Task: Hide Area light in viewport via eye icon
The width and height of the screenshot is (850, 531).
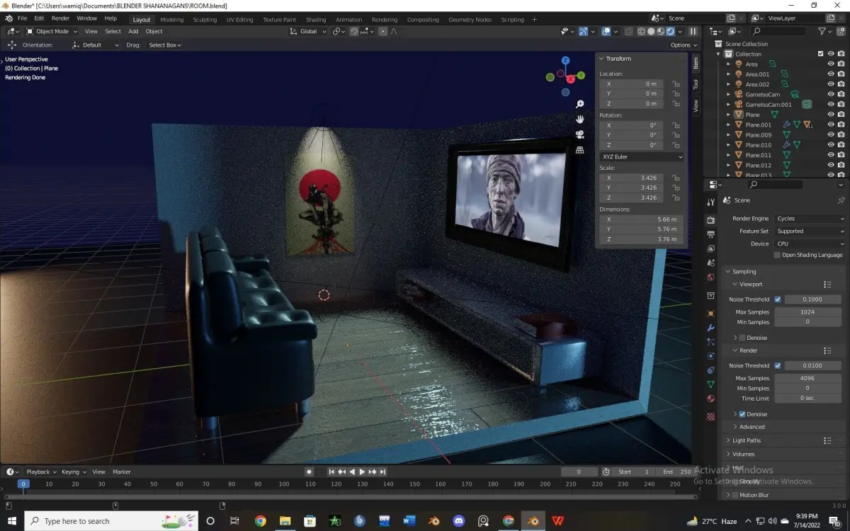Action: (x=831, y=64)
